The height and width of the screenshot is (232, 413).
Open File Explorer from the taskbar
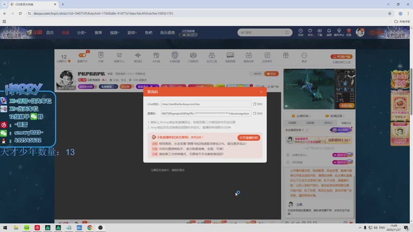[16, 228]
